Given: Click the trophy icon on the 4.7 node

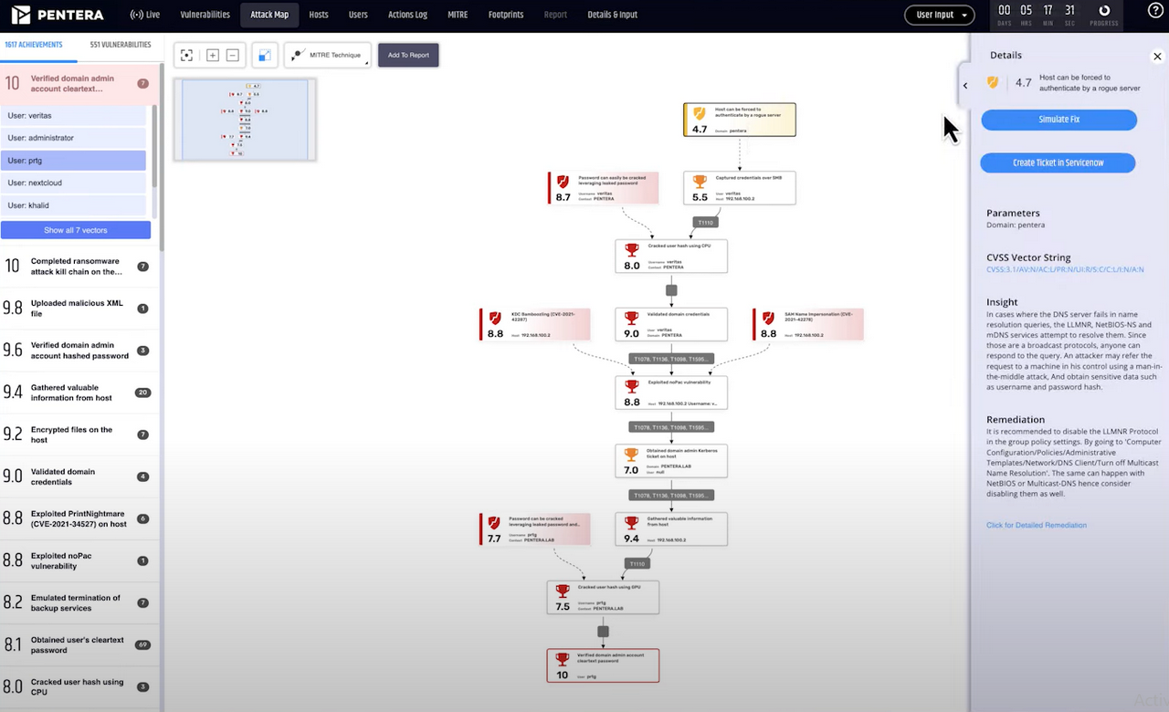Looking at the screenshot, I should click(700, 114).
